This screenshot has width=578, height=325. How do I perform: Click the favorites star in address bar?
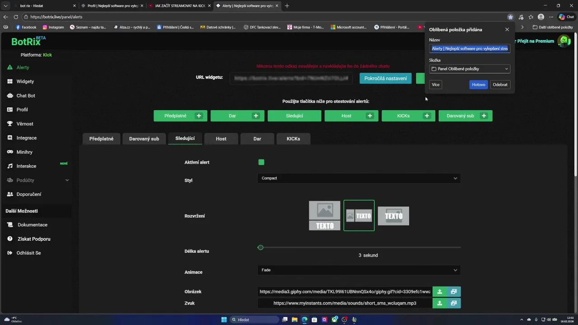tap(510, 17)
